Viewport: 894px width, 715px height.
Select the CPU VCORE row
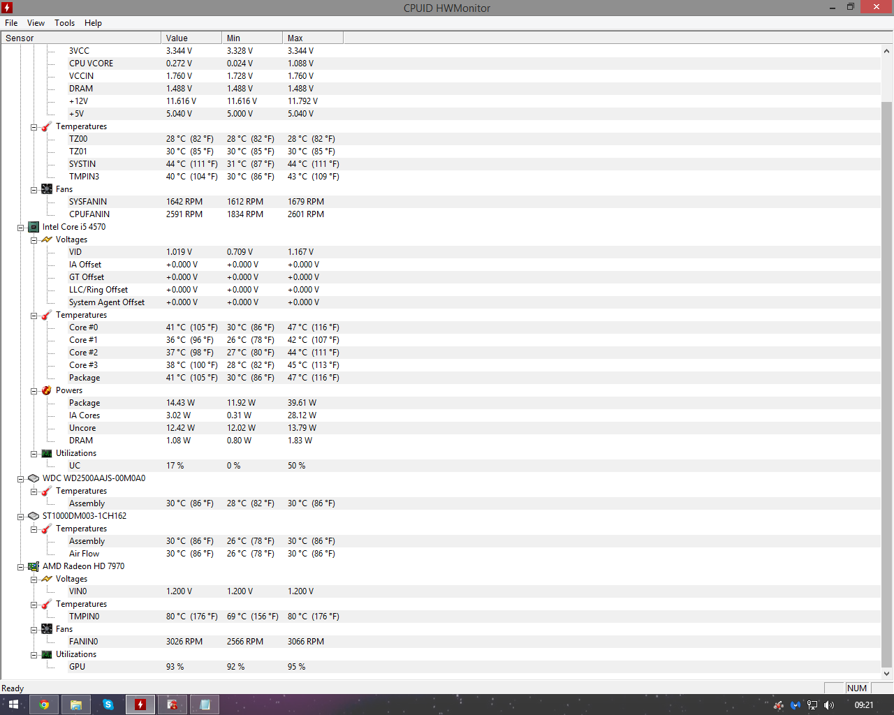point(441,64)
